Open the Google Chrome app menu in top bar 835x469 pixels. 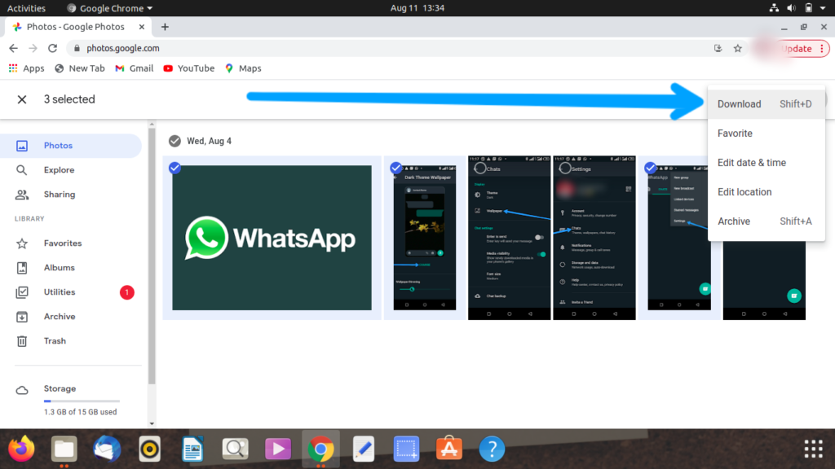click(x=110, y=8)
